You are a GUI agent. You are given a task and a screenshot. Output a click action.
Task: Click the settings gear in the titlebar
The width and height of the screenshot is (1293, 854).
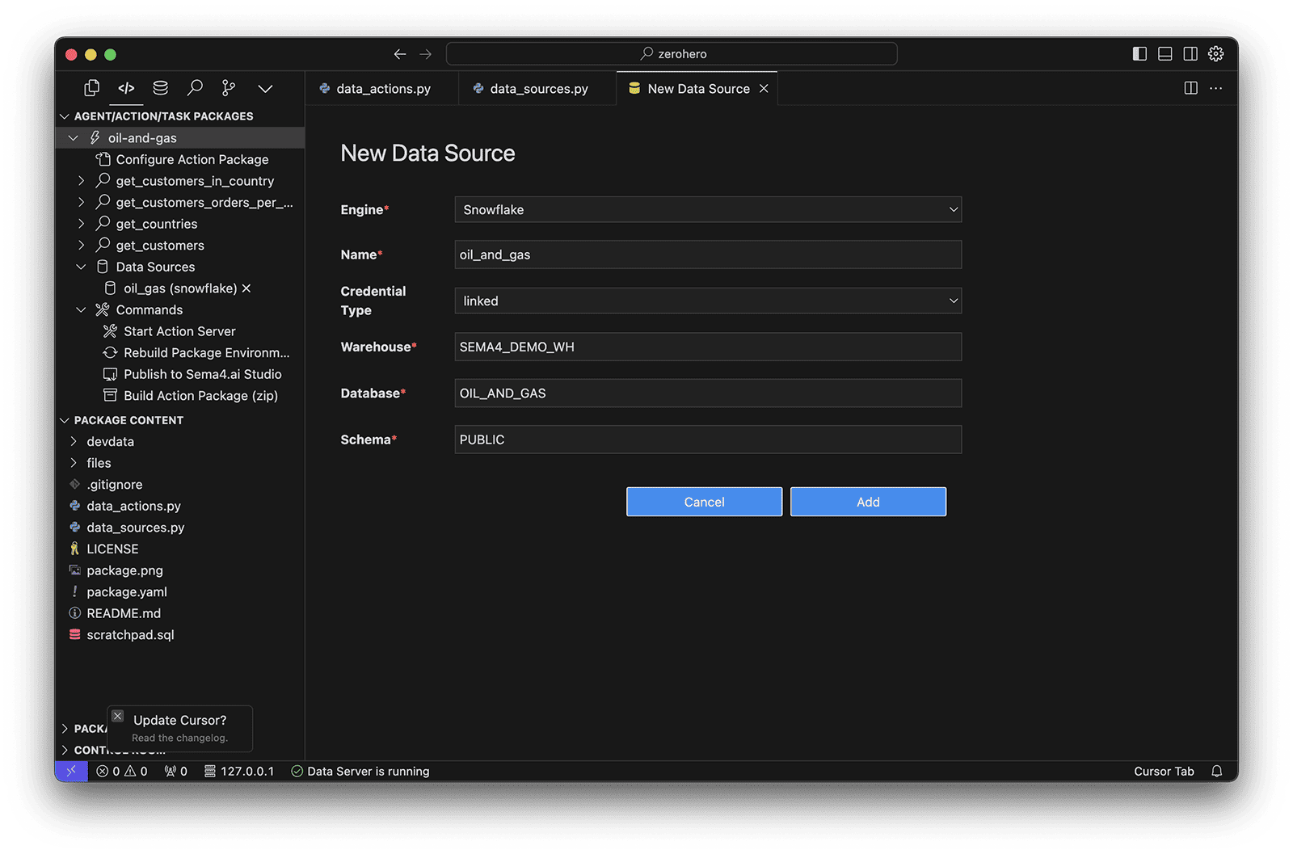tap(1215, 53)
